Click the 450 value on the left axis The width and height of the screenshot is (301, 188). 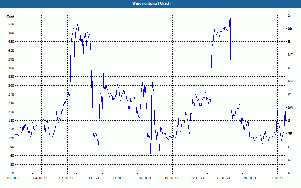coord(12,42)
